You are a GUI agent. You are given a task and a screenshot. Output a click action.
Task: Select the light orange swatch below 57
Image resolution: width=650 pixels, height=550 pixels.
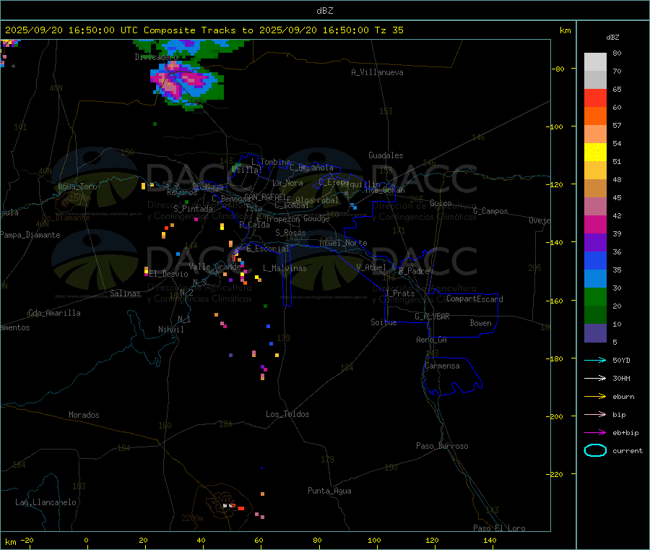point(595,134)
